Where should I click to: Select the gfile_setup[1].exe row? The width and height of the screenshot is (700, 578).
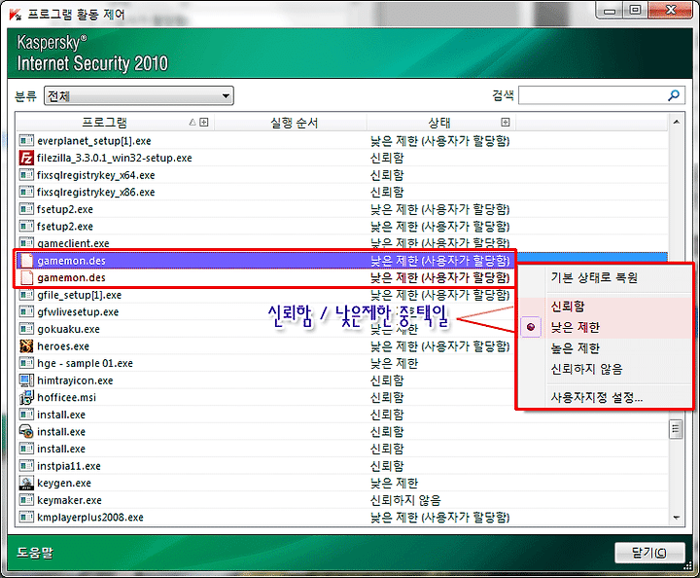click(266, 295)
